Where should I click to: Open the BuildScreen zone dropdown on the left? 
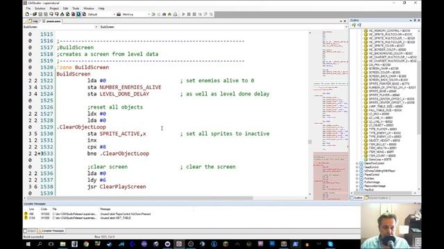pyautogui.click(x=60, y=27)
